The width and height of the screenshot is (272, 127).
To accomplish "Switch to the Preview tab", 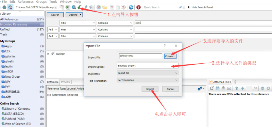I will pos(66,82).
